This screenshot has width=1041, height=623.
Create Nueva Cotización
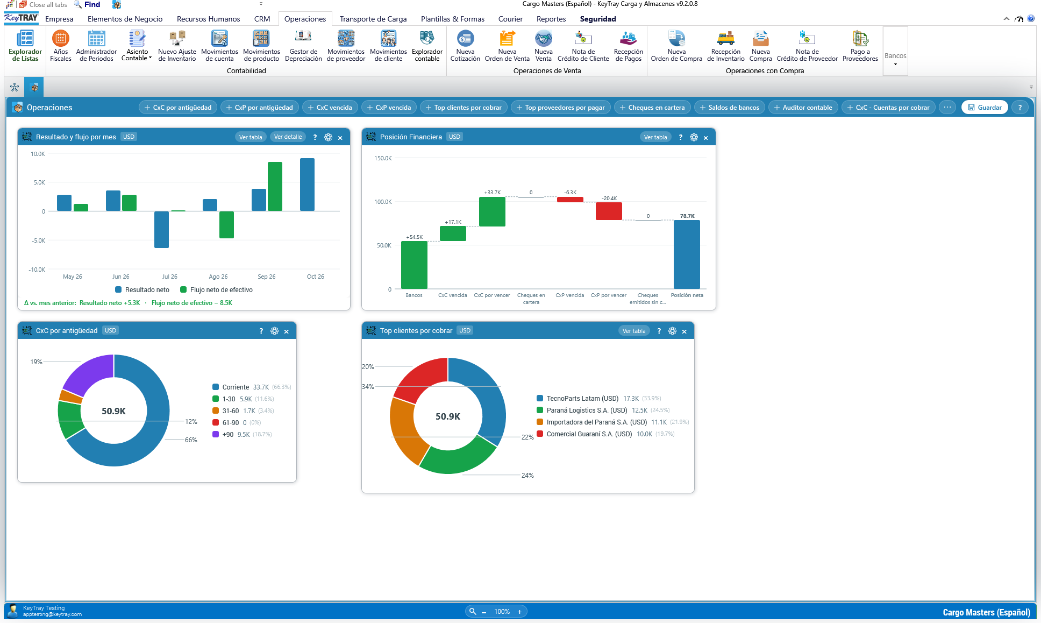pyautogui.click(x=465, y=46)
